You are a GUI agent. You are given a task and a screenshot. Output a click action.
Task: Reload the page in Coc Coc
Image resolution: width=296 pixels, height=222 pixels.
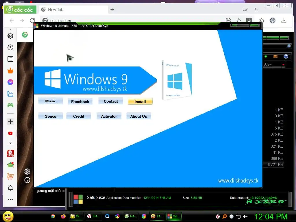tap(32, 21)
